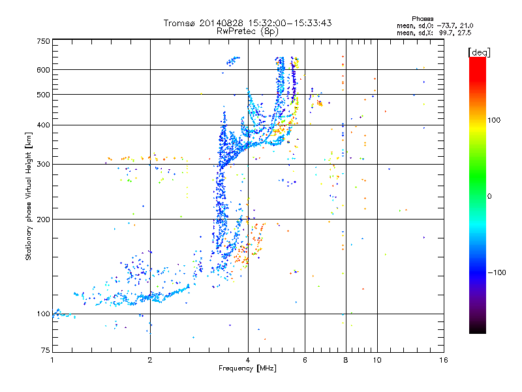Select the 'mean, sd,O: -73.7, 21.0' line
The width and height of the screenshot is (522, 392).
coord(435,25)
